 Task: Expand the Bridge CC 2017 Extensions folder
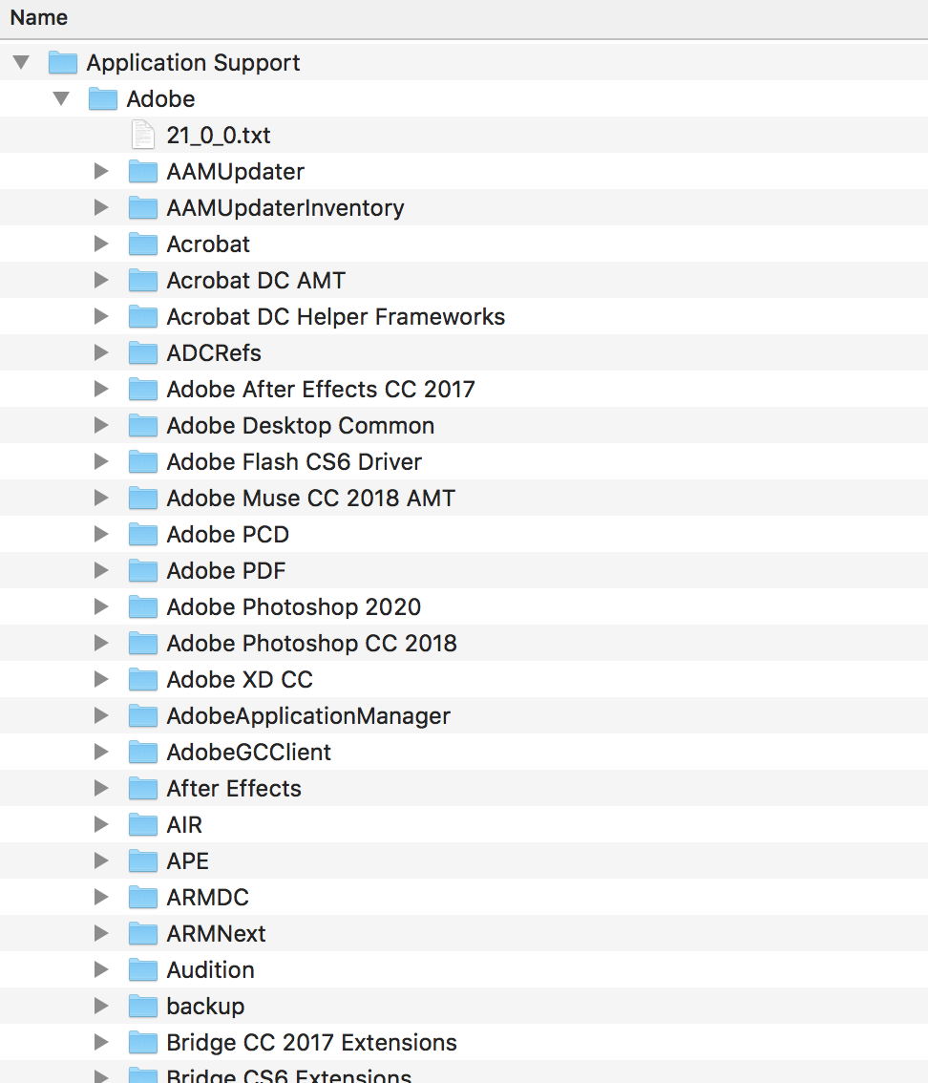pos(101,1042)
